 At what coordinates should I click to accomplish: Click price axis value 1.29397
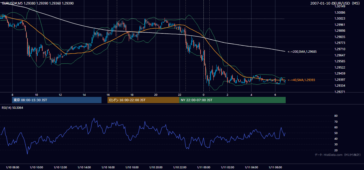(x=340, y=80)
